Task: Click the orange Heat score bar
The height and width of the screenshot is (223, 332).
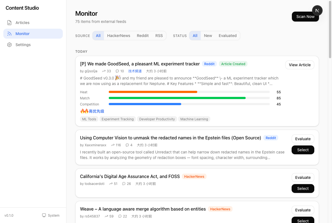Action: pyautogui.click(x=153, y=92)
